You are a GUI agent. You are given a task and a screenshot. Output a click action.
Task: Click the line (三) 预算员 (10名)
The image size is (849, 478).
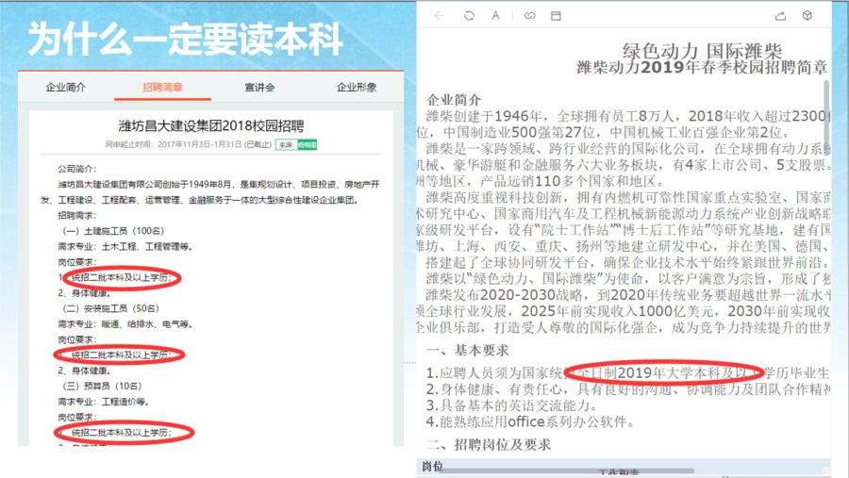(x=102, y=386)
